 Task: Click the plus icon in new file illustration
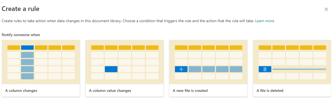pos(181,69)
